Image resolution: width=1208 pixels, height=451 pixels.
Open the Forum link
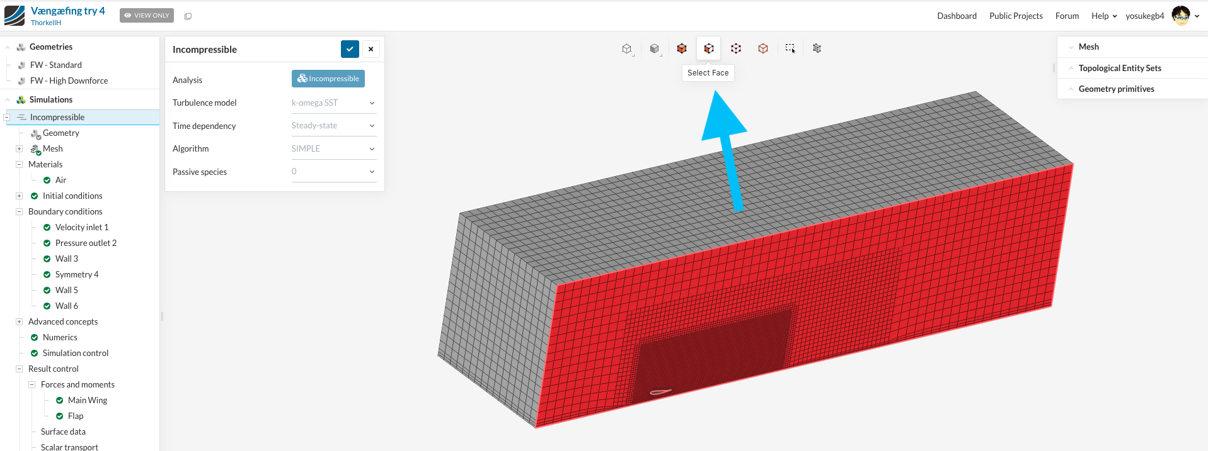pos(1067,16)
